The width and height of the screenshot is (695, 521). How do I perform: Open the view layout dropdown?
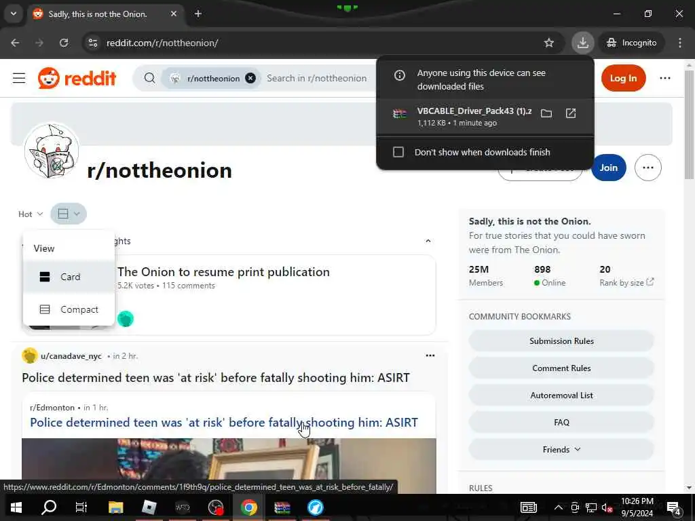(69, 214)
